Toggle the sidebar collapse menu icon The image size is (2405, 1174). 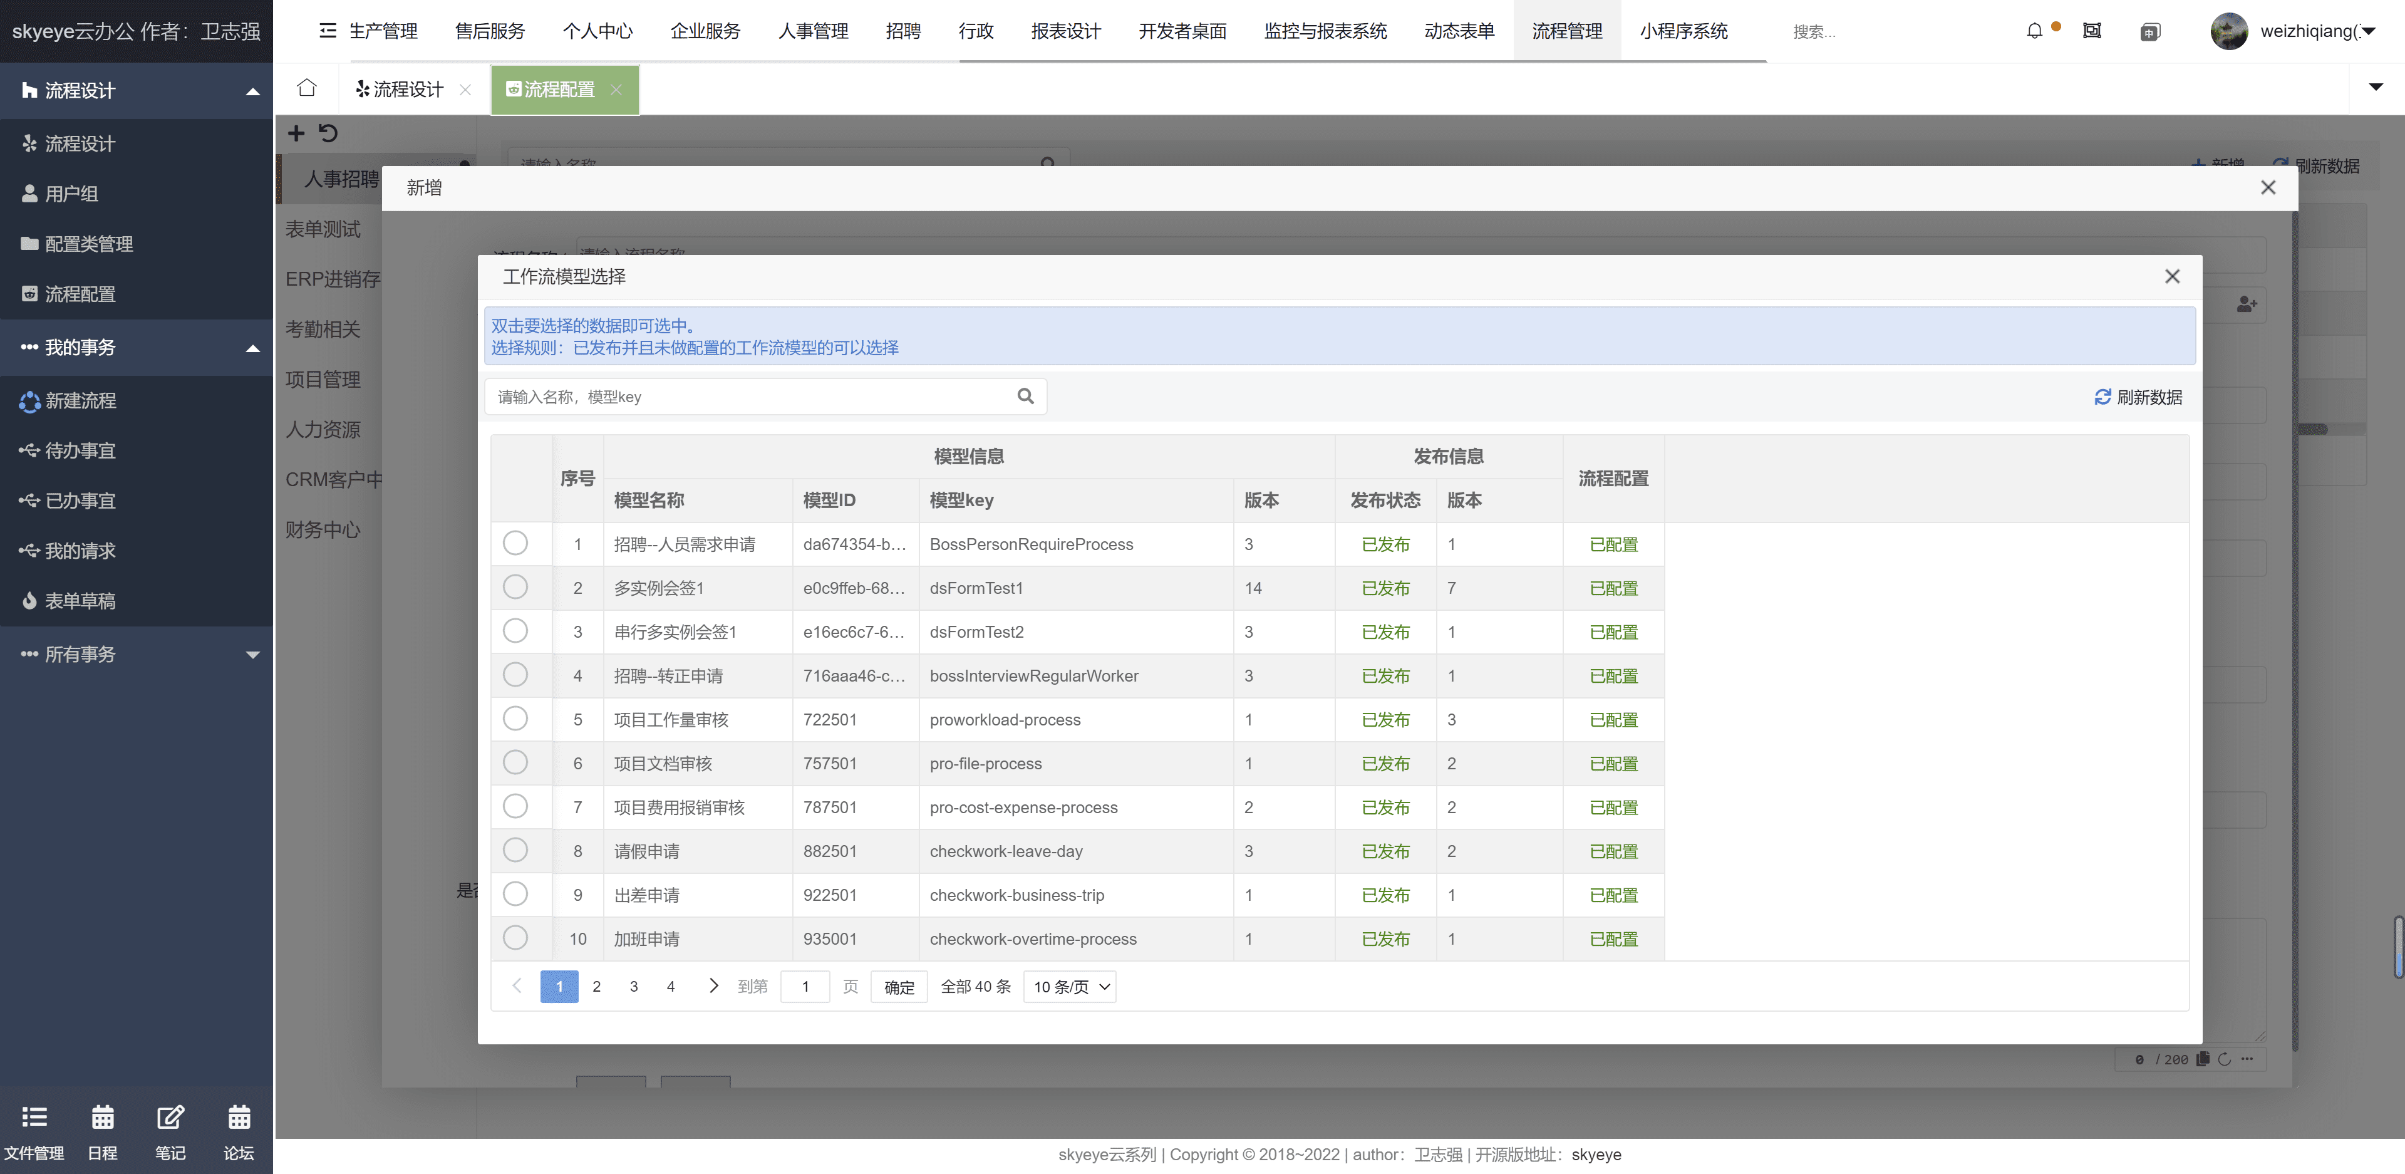(327, 31)
